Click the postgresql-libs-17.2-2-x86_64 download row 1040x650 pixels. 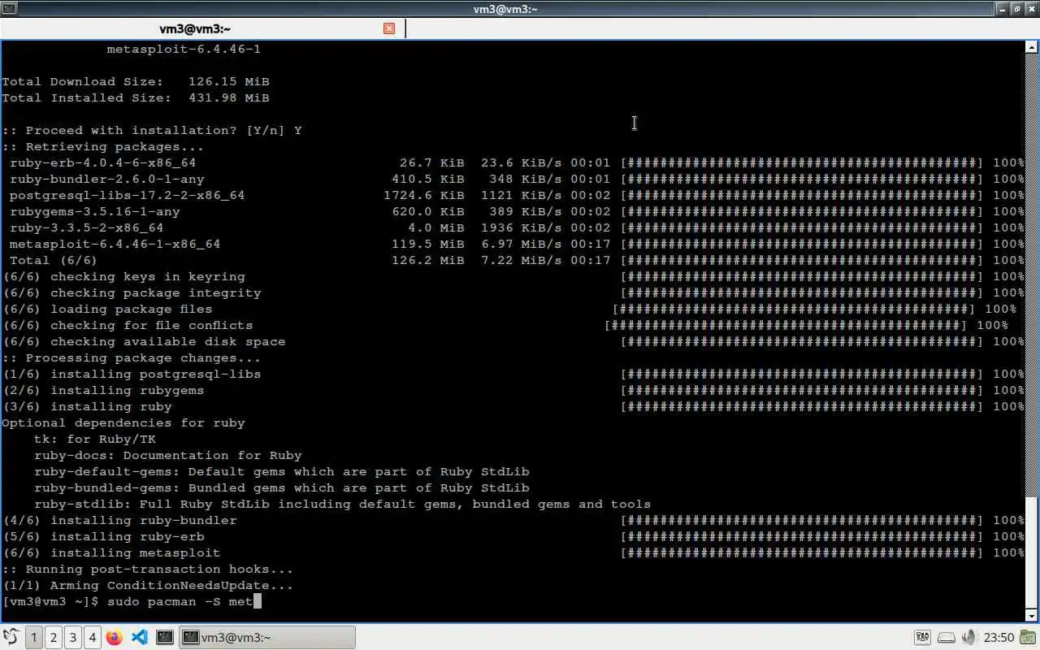[x=517, y=195]
